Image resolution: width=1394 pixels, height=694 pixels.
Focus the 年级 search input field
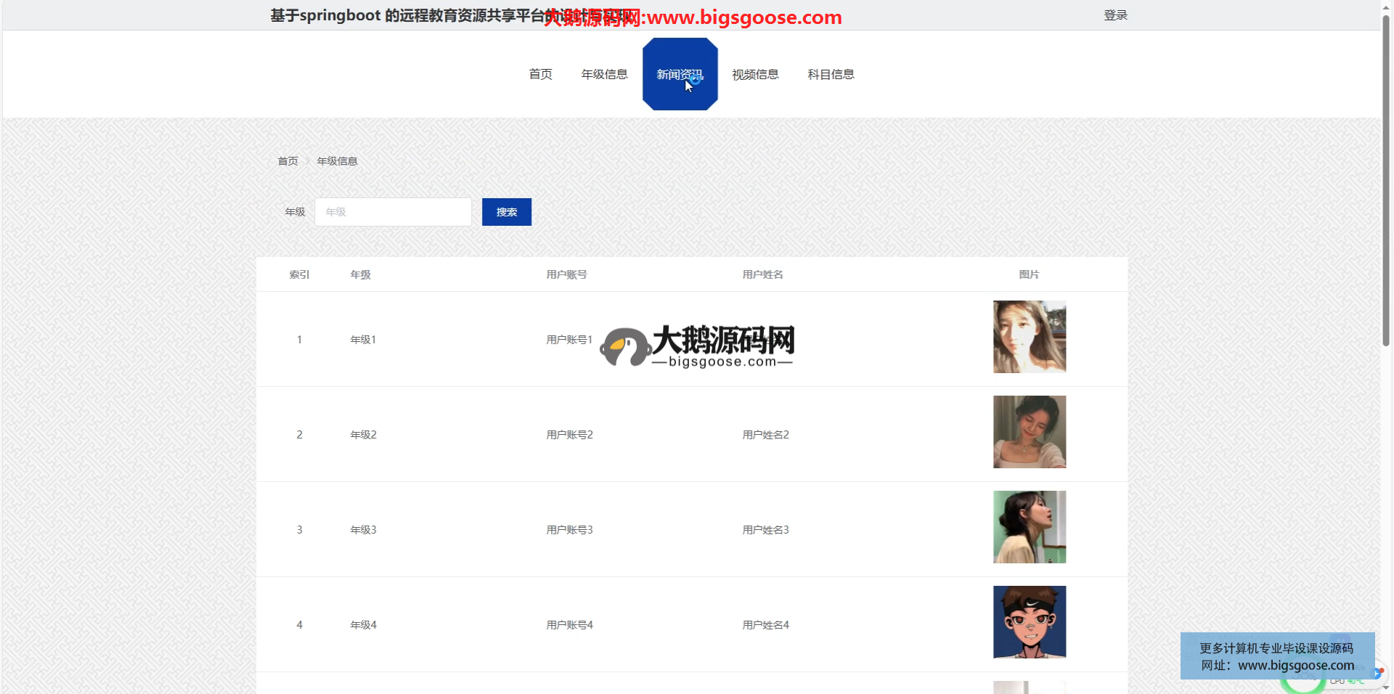393,212
